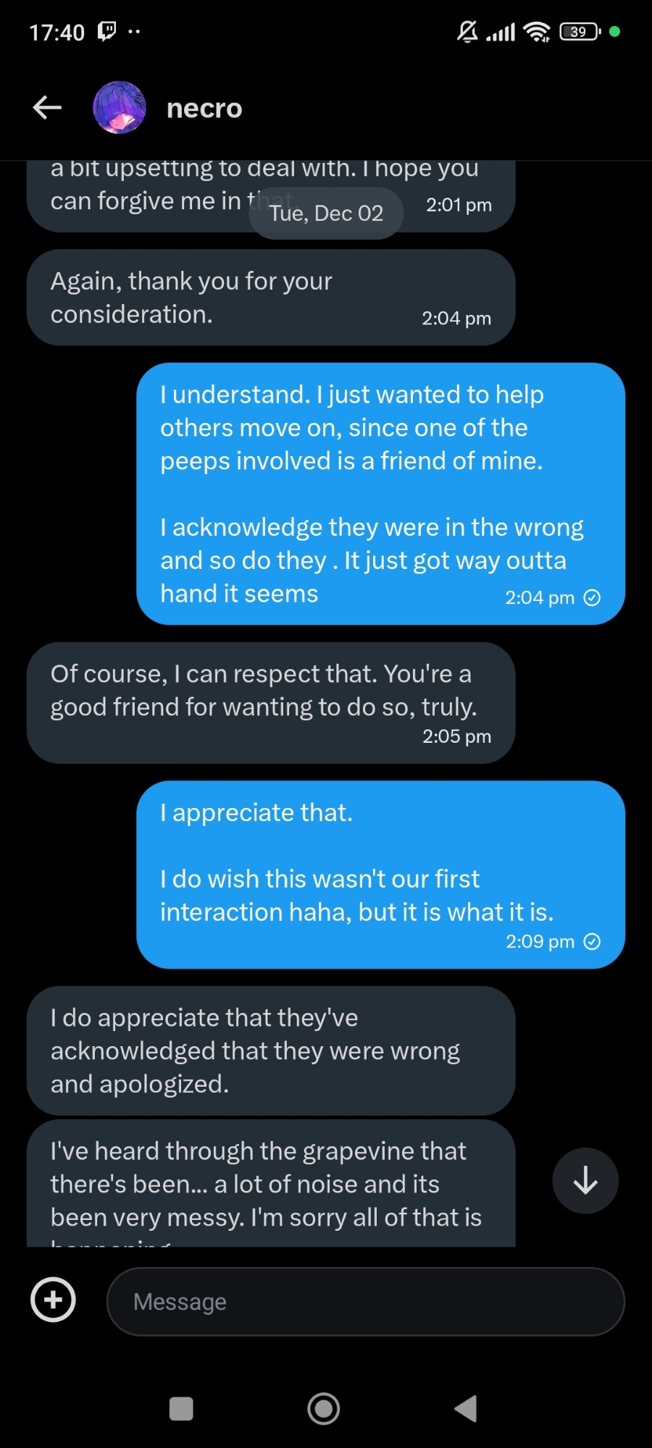
Task: Tap the Android recent apps square
Action: tap(181, 1409)
